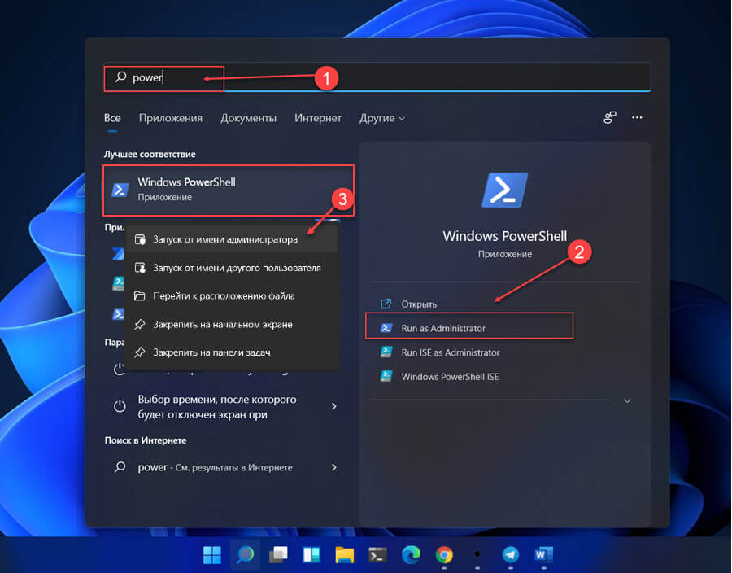The height and width of the screenshot is (573, 732).
Task: Click pin icon beside Закрепить на начальном экране
Action: [x=140, y=325]
